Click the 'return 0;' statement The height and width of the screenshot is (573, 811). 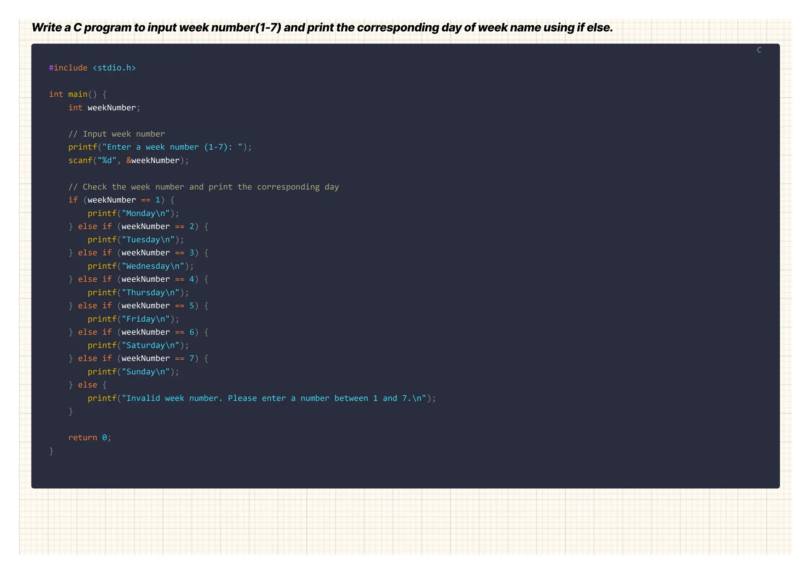pyautogui.click(x=90, y=438)
